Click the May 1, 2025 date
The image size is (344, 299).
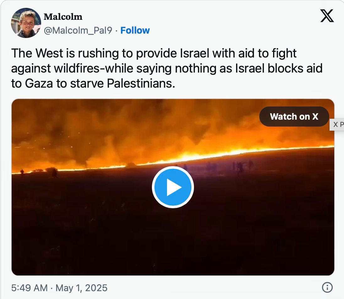[81, 288]
